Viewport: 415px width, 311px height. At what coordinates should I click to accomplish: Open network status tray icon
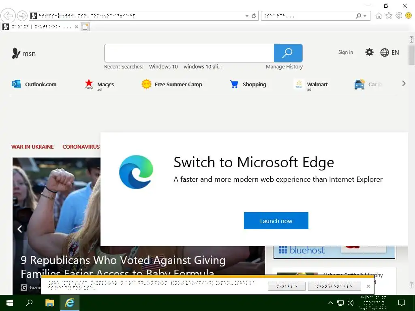(340, 303)
